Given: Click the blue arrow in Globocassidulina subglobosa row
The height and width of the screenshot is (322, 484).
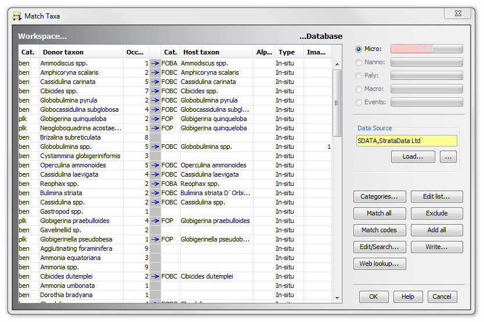Looking at the screenshot, I should coord(155,109).
